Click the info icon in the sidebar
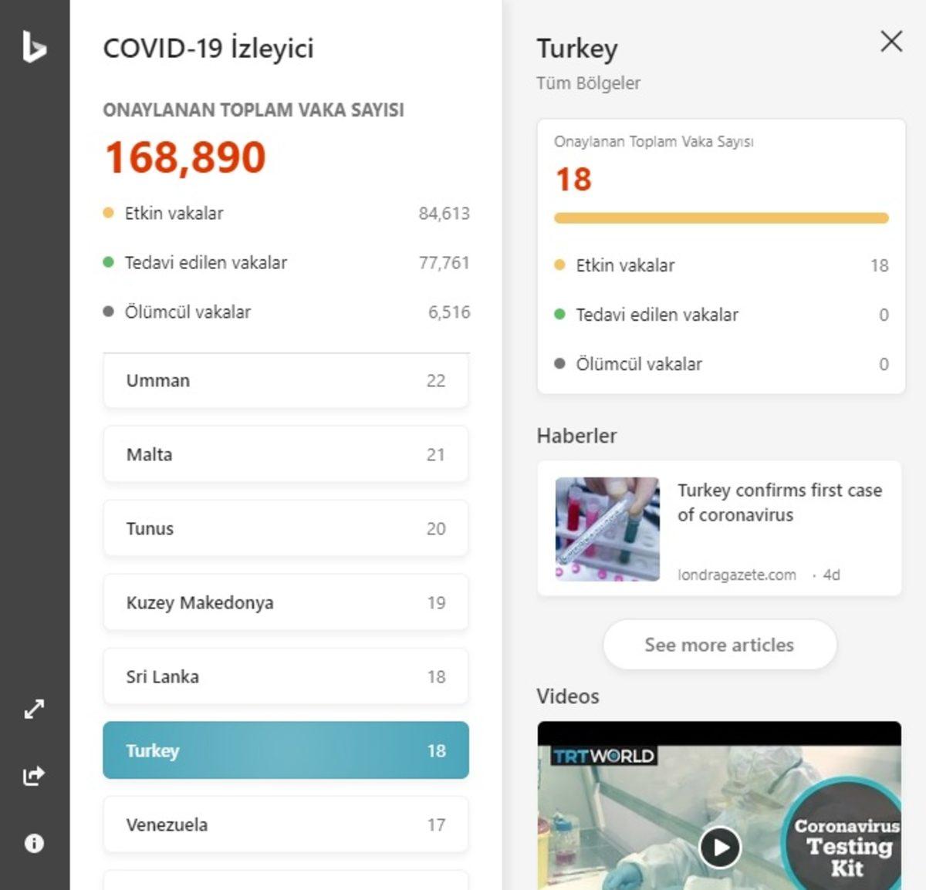The width and height of the screenshot is (926, 890). tap(34, 843)
